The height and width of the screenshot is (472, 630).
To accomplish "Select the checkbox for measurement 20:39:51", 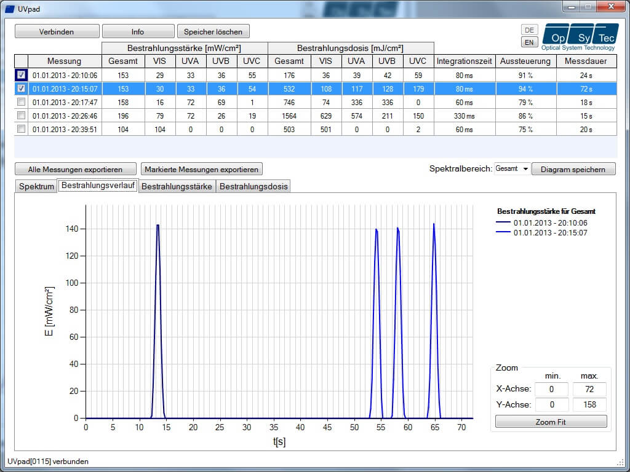I will coord(20,129).
